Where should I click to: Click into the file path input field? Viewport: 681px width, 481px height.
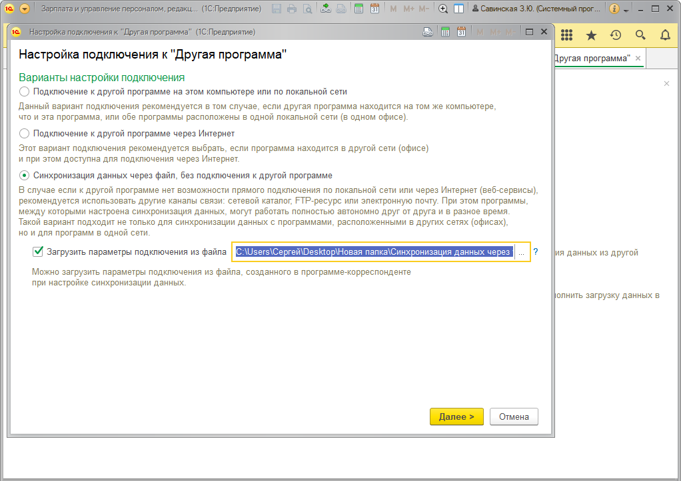coord(373,251)
